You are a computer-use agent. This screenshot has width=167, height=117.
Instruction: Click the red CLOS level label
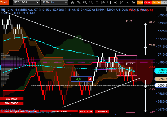point(152,67)
